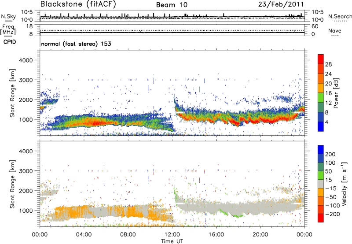Click the '200' value on the Velocity scale
The height and width of the screenshot is (244, 352).
[x=330, y=154]
